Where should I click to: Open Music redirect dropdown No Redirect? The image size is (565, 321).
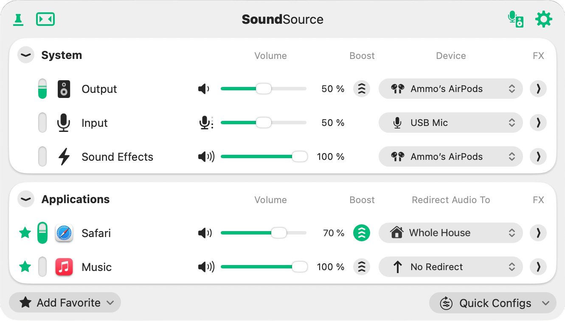pos(450,267)
